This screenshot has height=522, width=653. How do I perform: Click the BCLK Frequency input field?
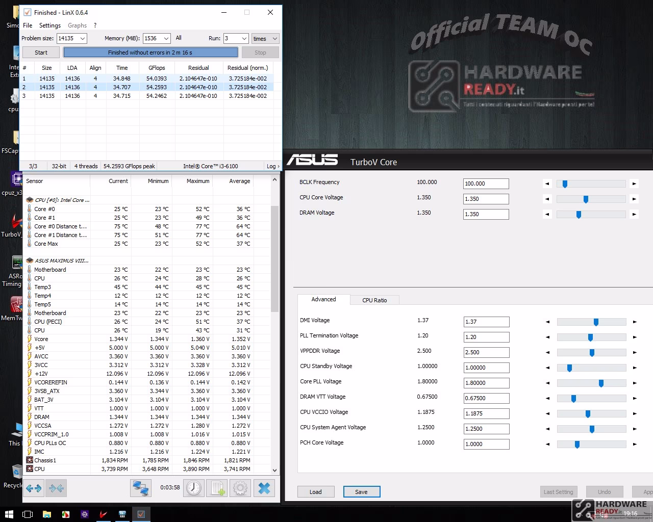(x=486, y=184)
